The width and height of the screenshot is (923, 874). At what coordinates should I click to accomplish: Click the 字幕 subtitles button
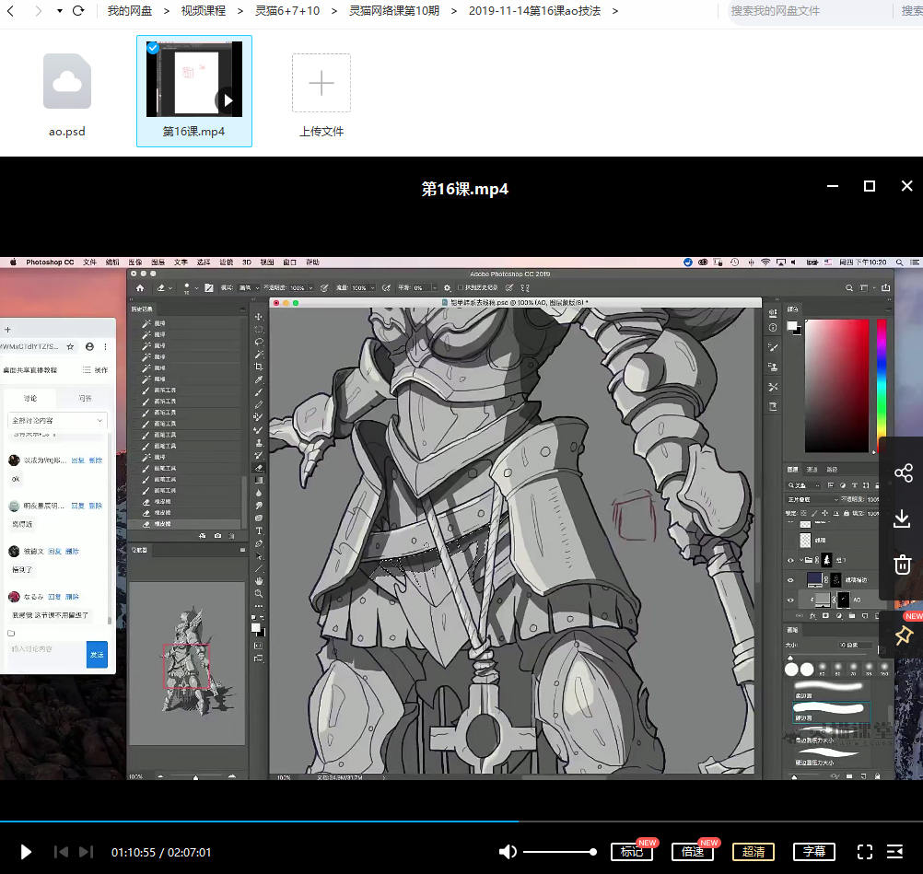[814, 852]
